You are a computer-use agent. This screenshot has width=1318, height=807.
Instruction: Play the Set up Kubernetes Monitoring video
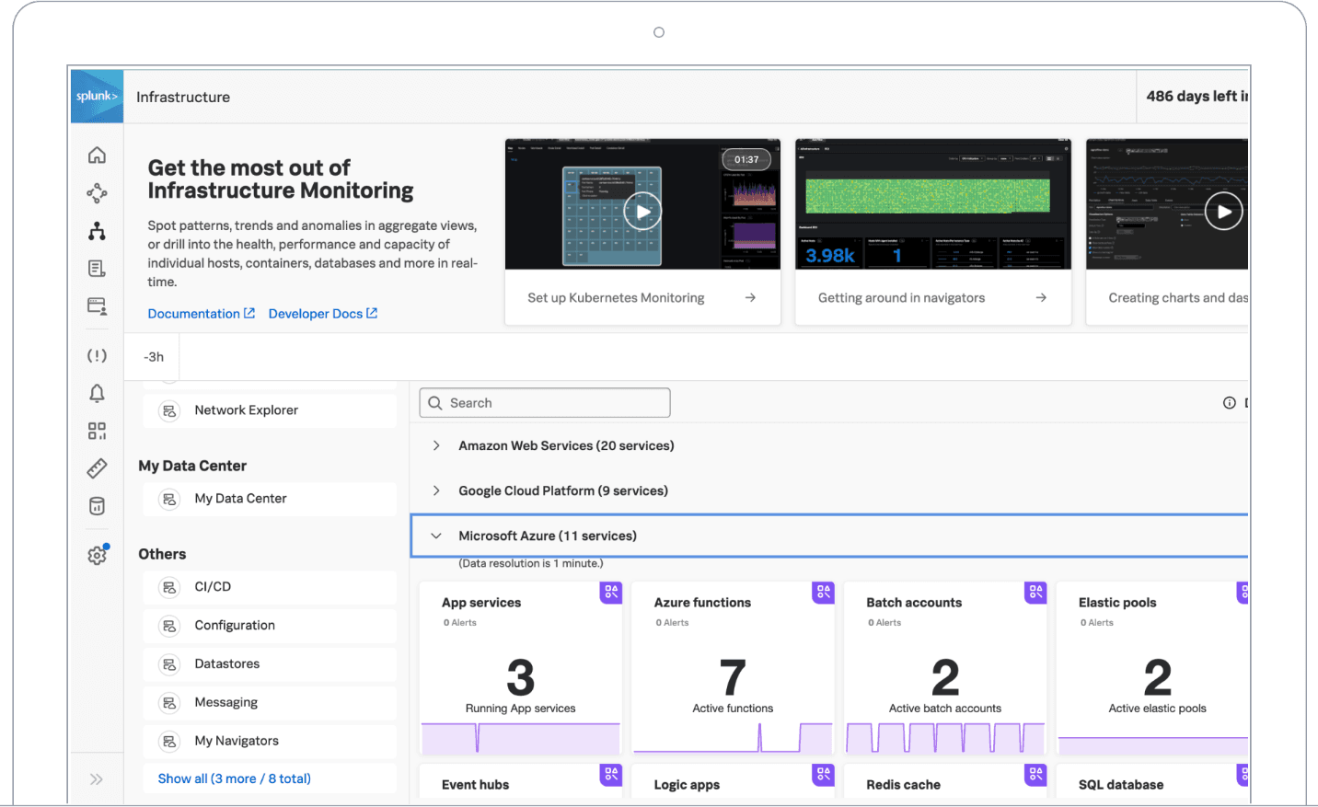pyautogui.click(x=642, y=212)
